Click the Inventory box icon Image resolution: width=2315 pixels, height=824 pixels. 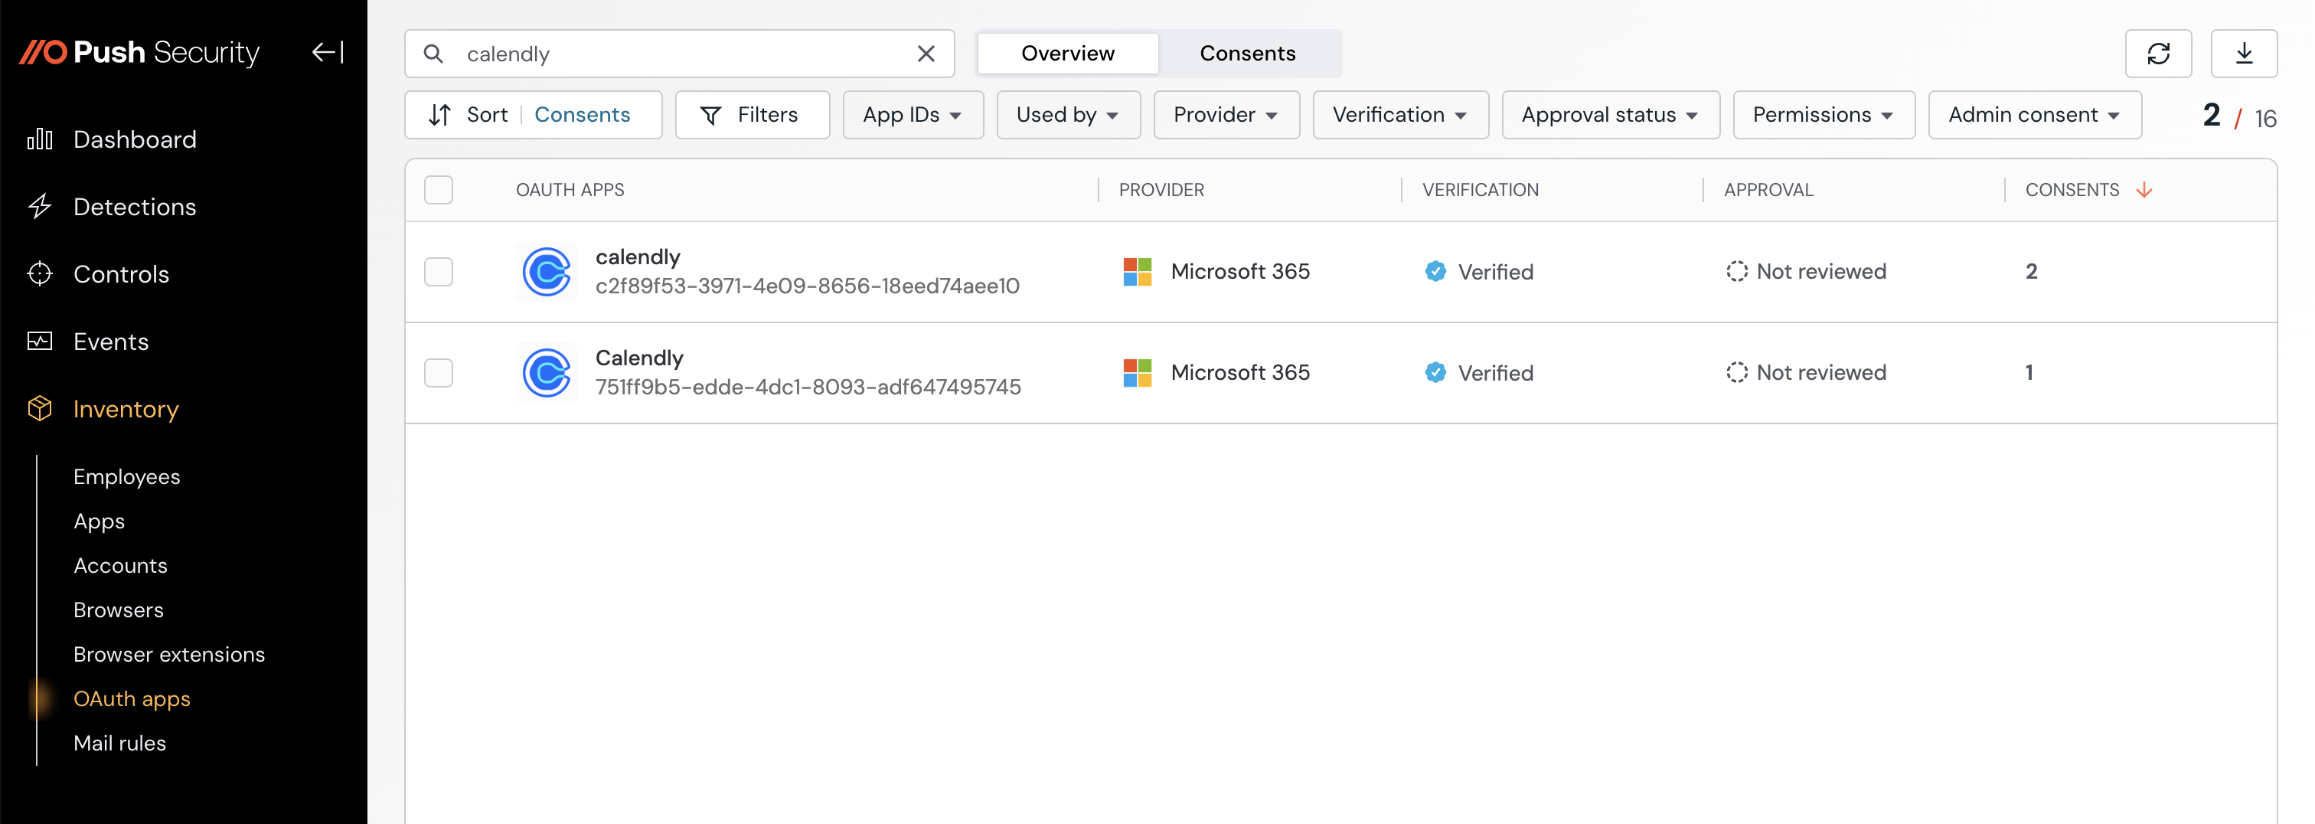pos(40,409)
